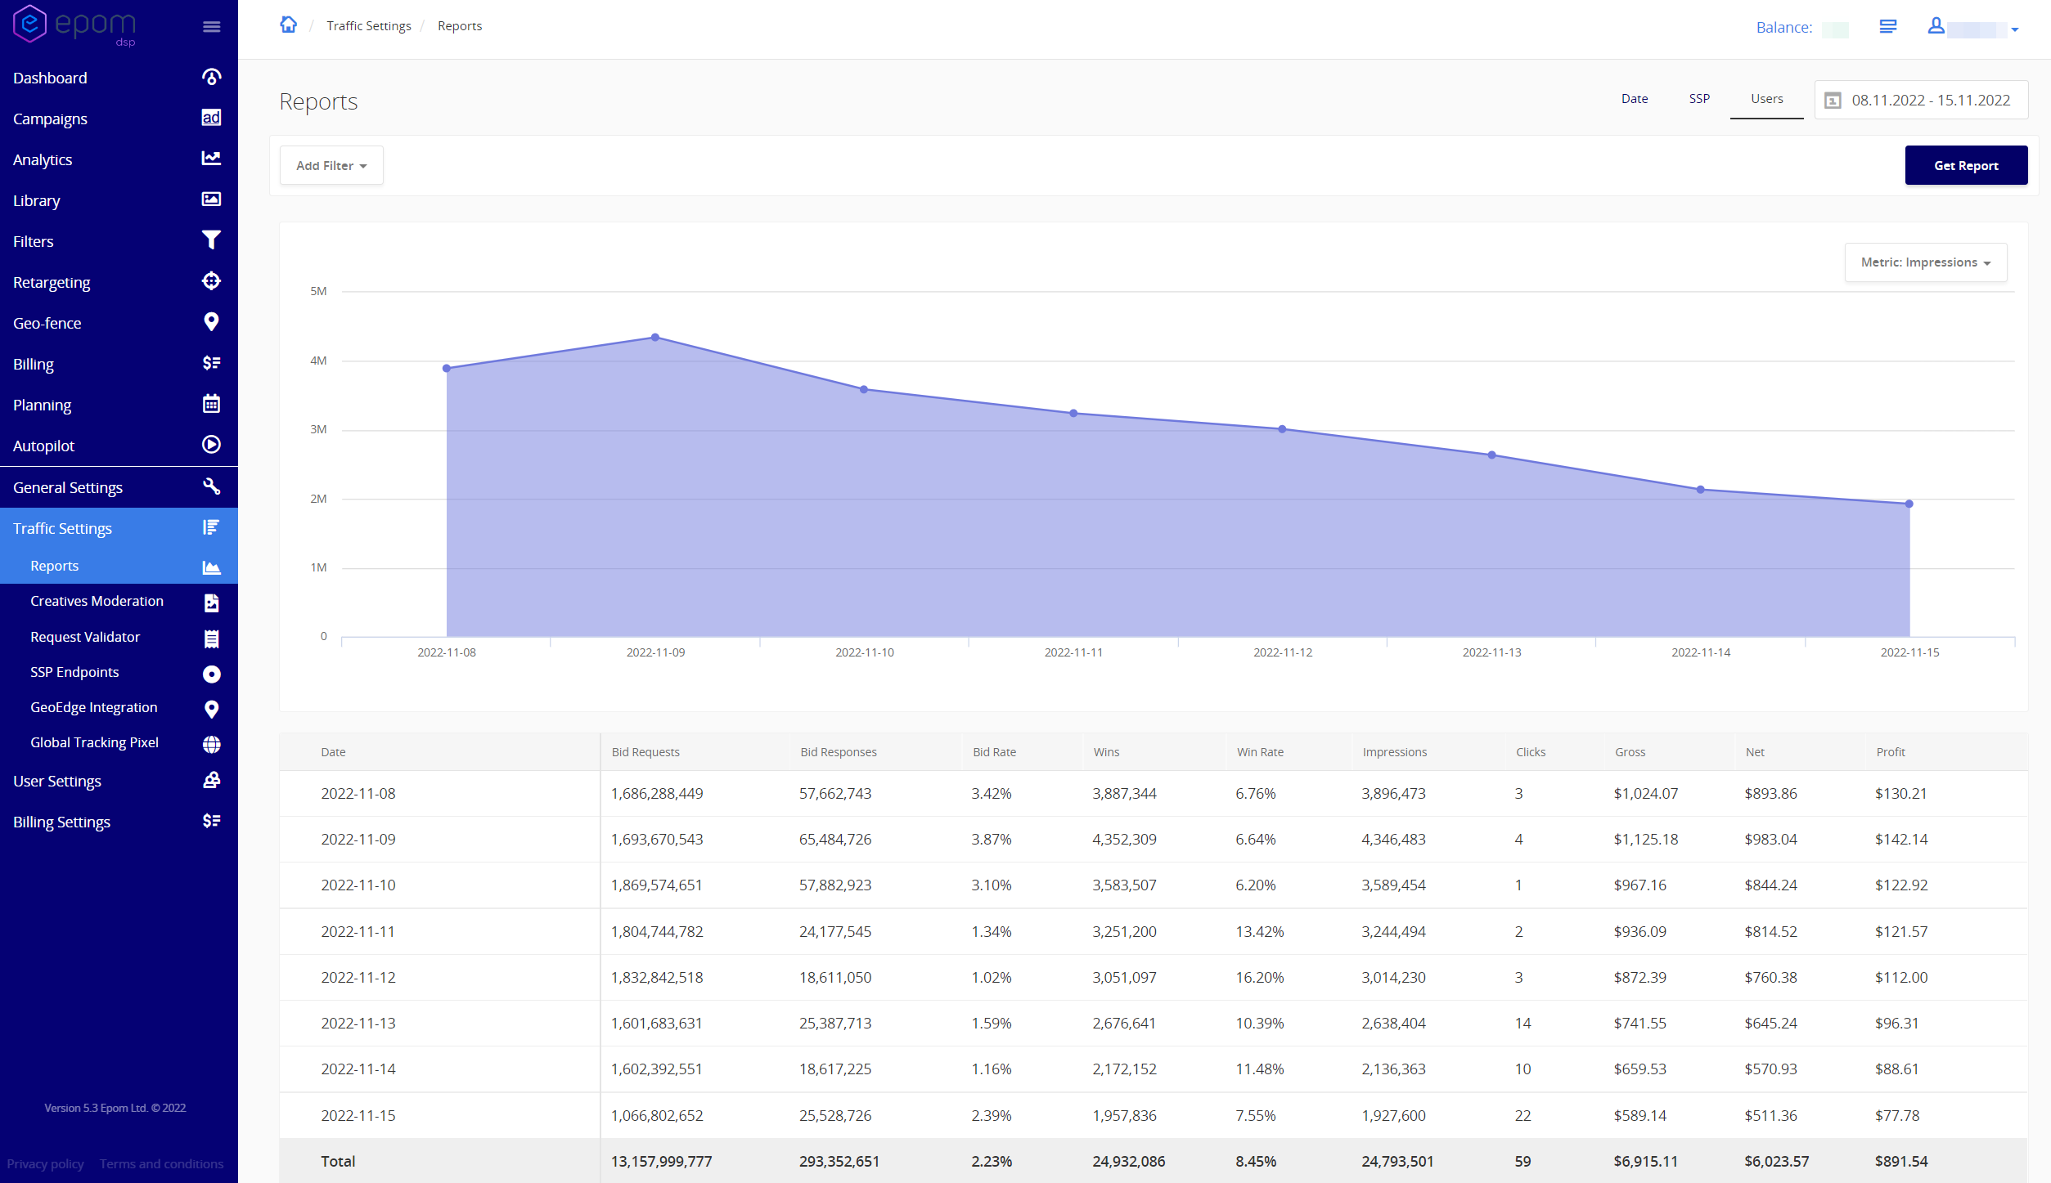Click the Filters funnel icon
Image resolution: width=2051 pixels, height=1183 pixels.
click(x=211, y=240)
